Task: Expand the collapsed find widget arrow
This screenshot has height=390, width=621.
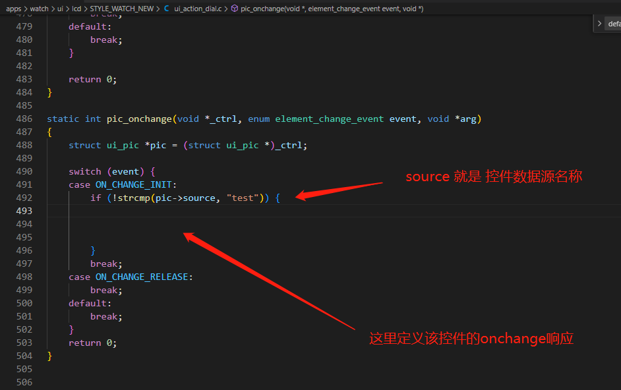Action: click(600, 24)
